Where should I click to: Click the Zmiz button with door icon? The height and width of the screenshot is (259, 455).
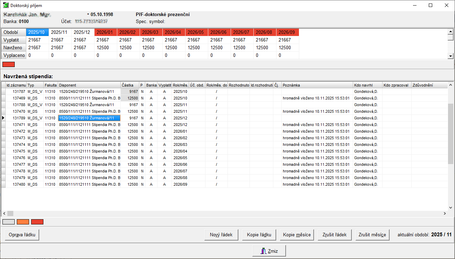click(x=269, y=251)
